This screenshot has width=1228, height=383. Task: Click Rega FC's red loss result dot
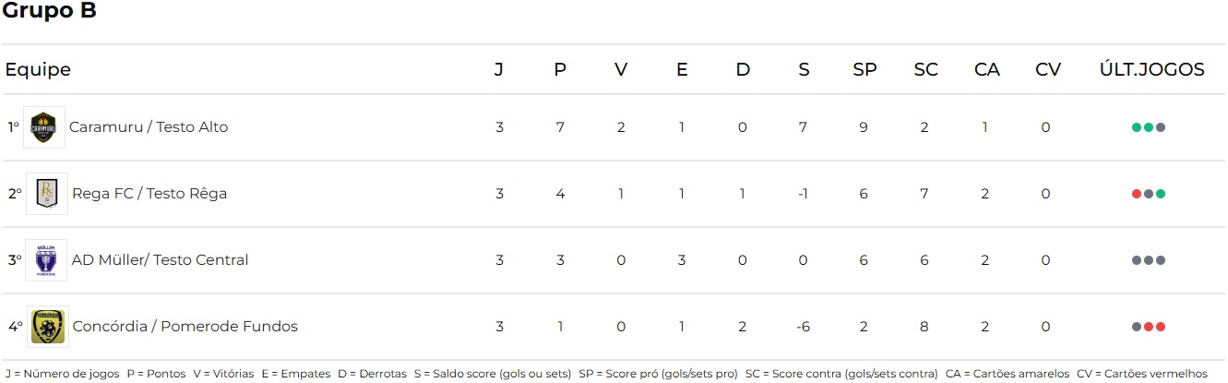pos(1137,194)
